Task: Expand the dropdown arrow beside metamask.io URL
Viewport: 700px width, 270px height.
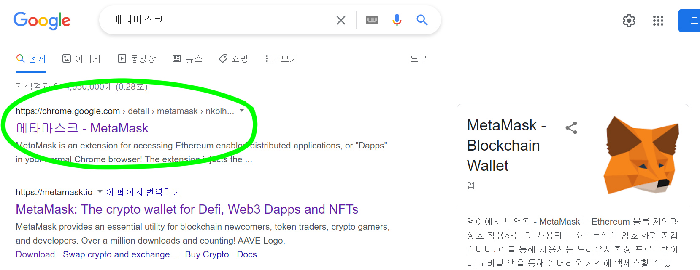Action: pyautogui.click(x=100, y=192)
